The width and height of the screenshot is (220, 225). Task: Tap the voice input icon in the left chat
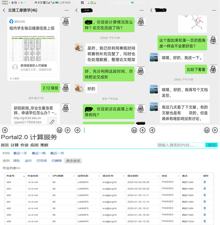pos(5,130)
